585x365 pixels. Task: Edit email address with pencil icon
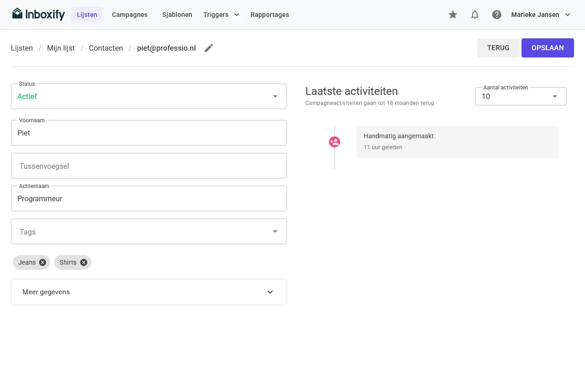tap(209, 48)
